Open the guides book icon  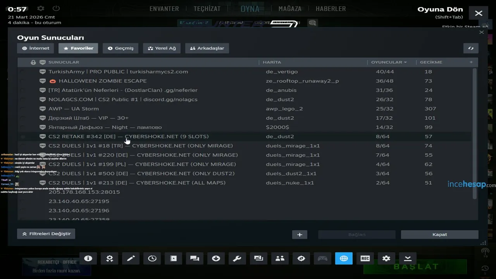click(x=174, y=258)
